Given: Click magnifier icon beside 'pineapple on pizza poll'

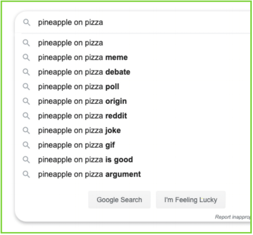Looking at the screenshot, I should click(26, 86).
